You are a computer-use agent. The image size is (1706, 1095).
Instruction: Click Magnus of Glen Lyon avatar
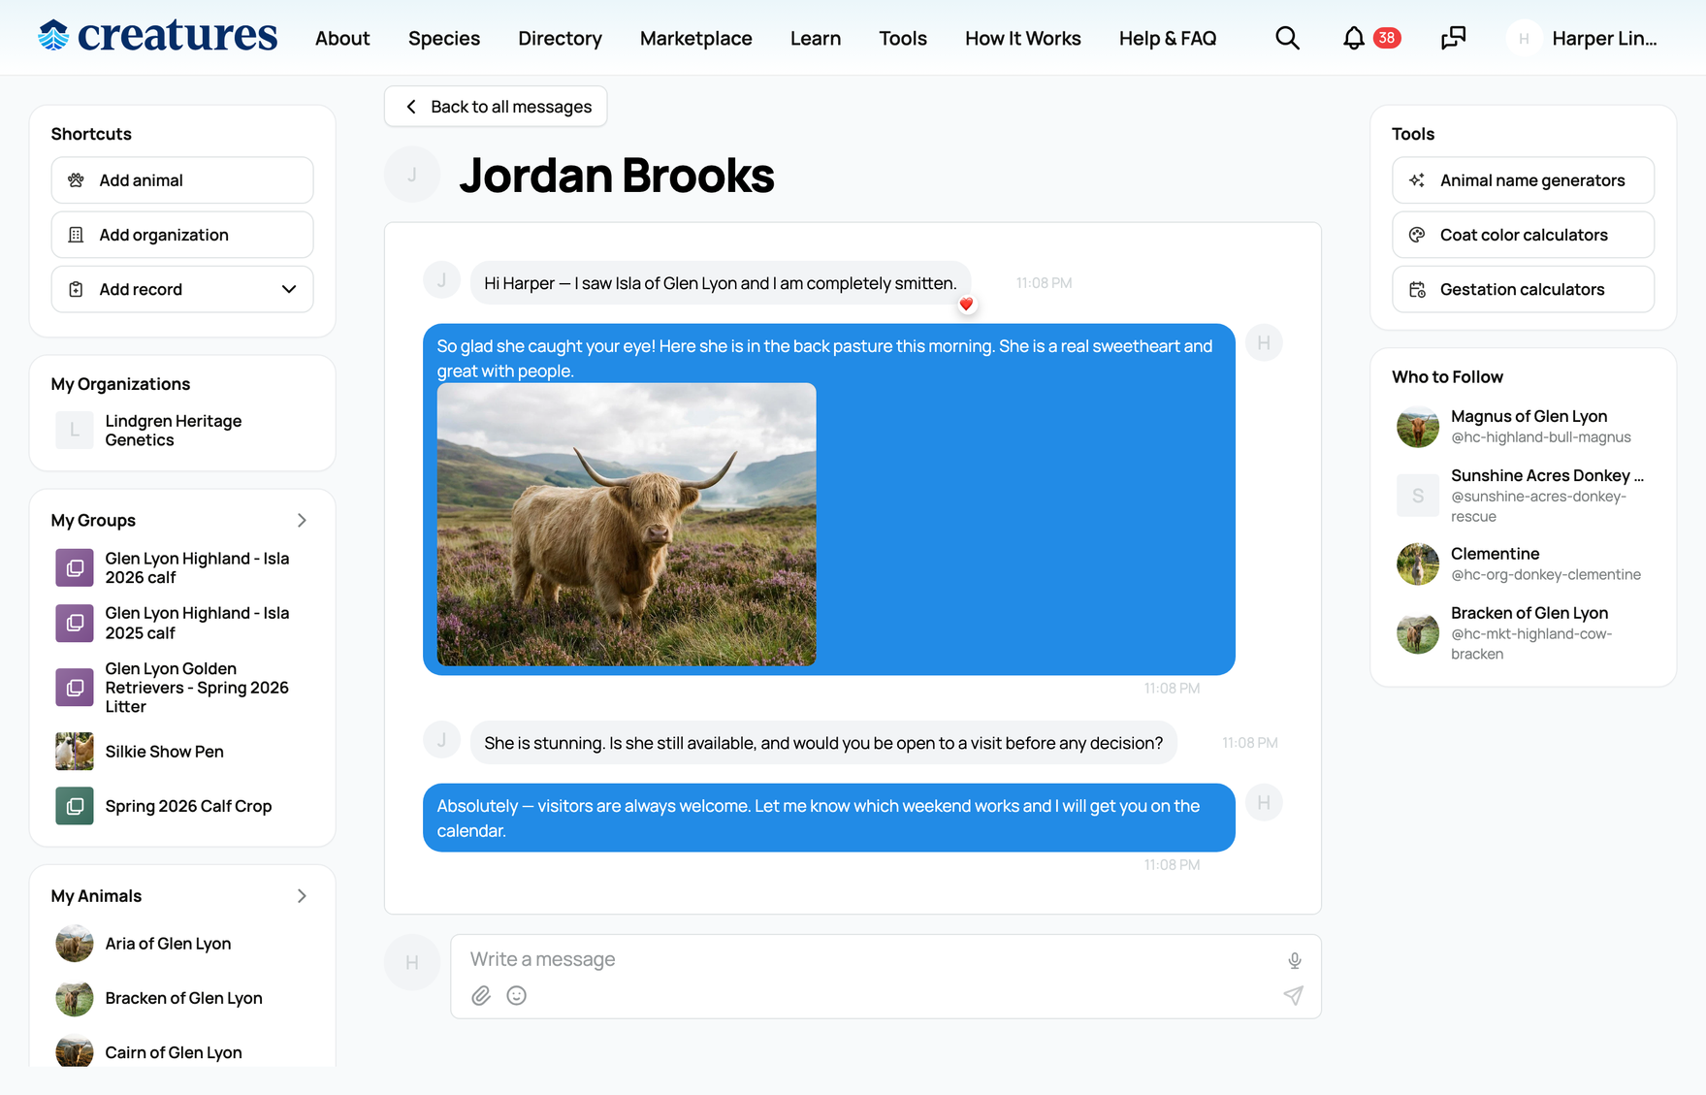tap(1418, 427)
